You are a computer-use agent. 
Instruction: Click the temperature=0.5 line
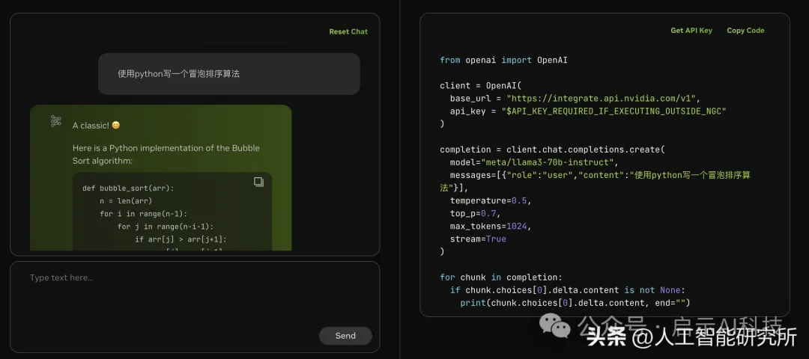pos(490,201)
